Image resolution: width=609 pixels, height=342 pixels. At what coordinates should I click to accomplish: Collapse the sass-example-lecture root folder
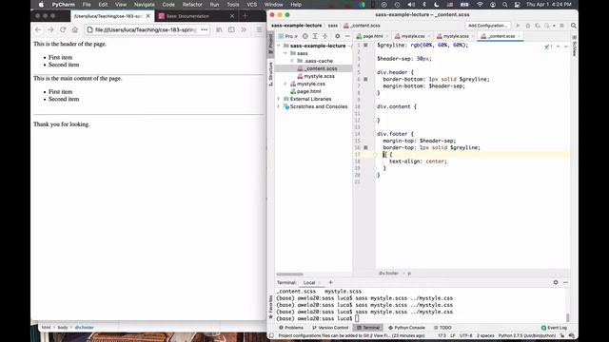279,46
